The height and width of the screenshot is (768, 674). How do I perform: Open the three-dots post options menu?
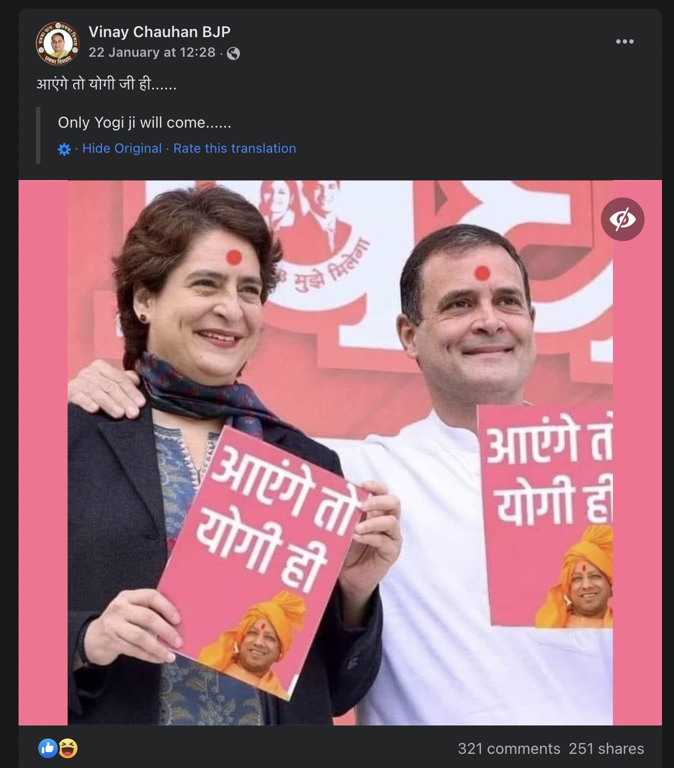point(624,41)
